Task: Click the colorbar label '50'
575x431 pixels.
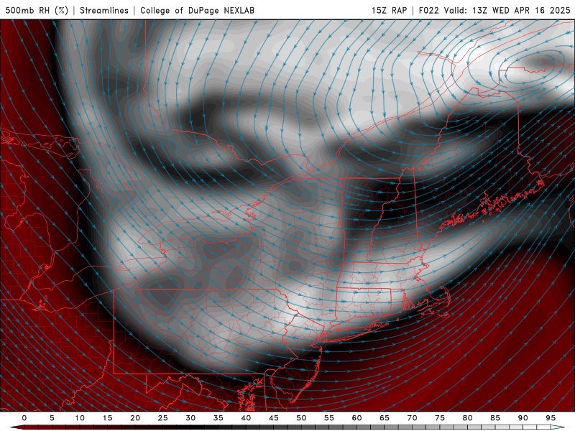Action: 301,418
